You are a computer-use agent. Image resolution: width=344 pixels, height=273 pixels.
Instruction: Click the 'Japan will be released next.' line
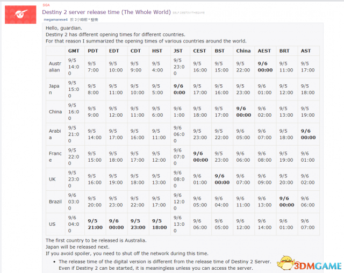click(x=77, y=247)
